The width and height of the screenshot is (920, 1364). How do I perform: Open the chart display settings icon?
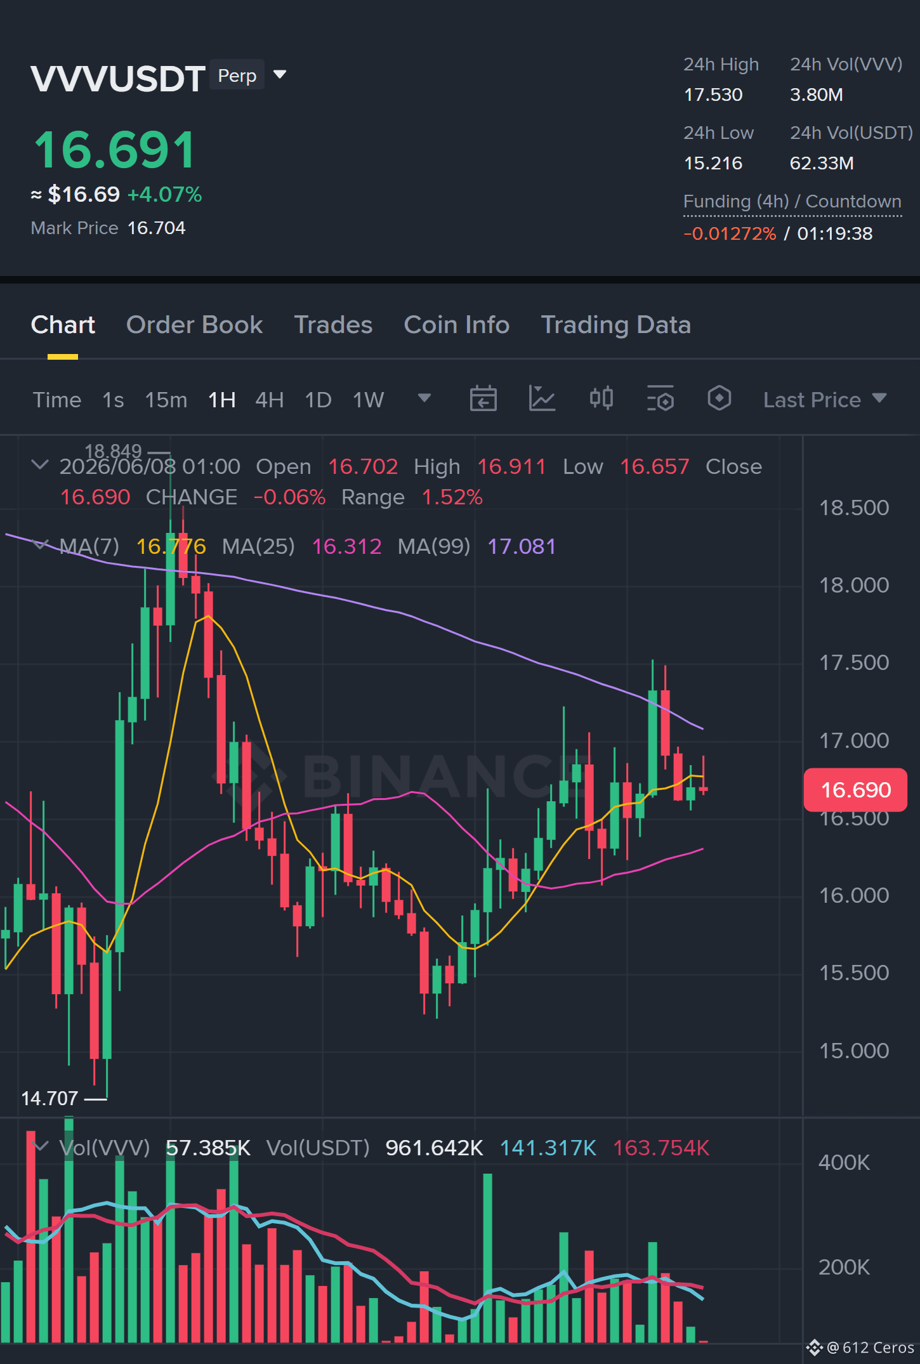(660, 399)
